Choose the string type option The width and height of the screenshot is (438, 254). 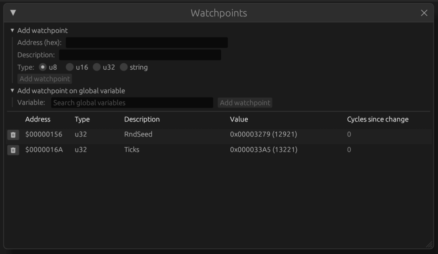coord(124,67)
